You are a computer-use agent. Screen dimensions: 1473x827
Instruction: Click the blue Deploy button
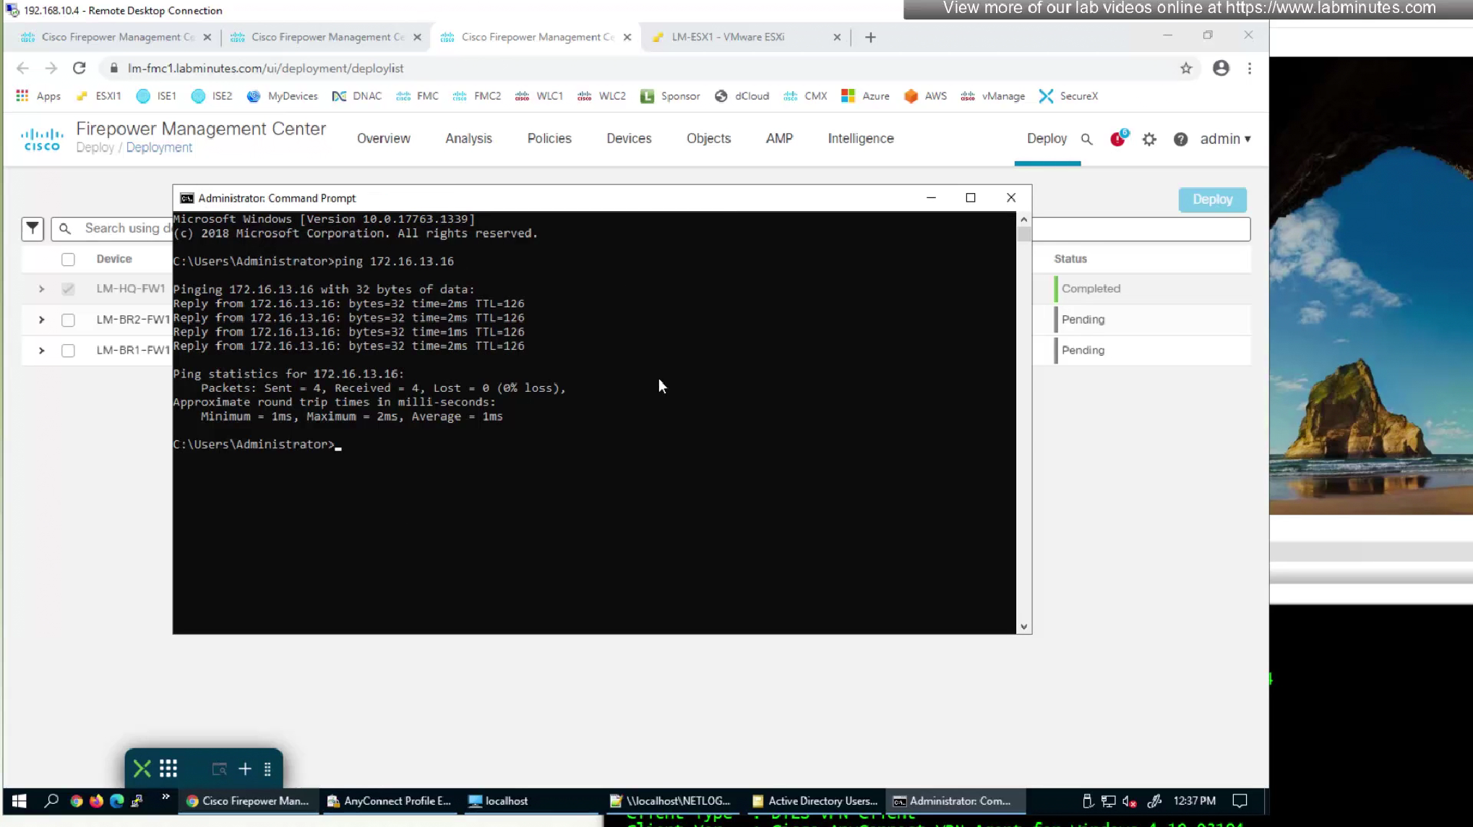pyautogui.click(x=1212, y=200)
